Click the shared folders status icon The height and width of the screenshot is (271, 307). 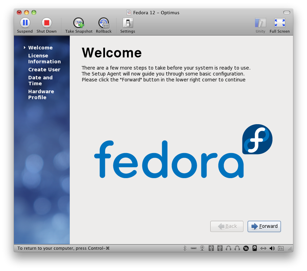(281, 248)
